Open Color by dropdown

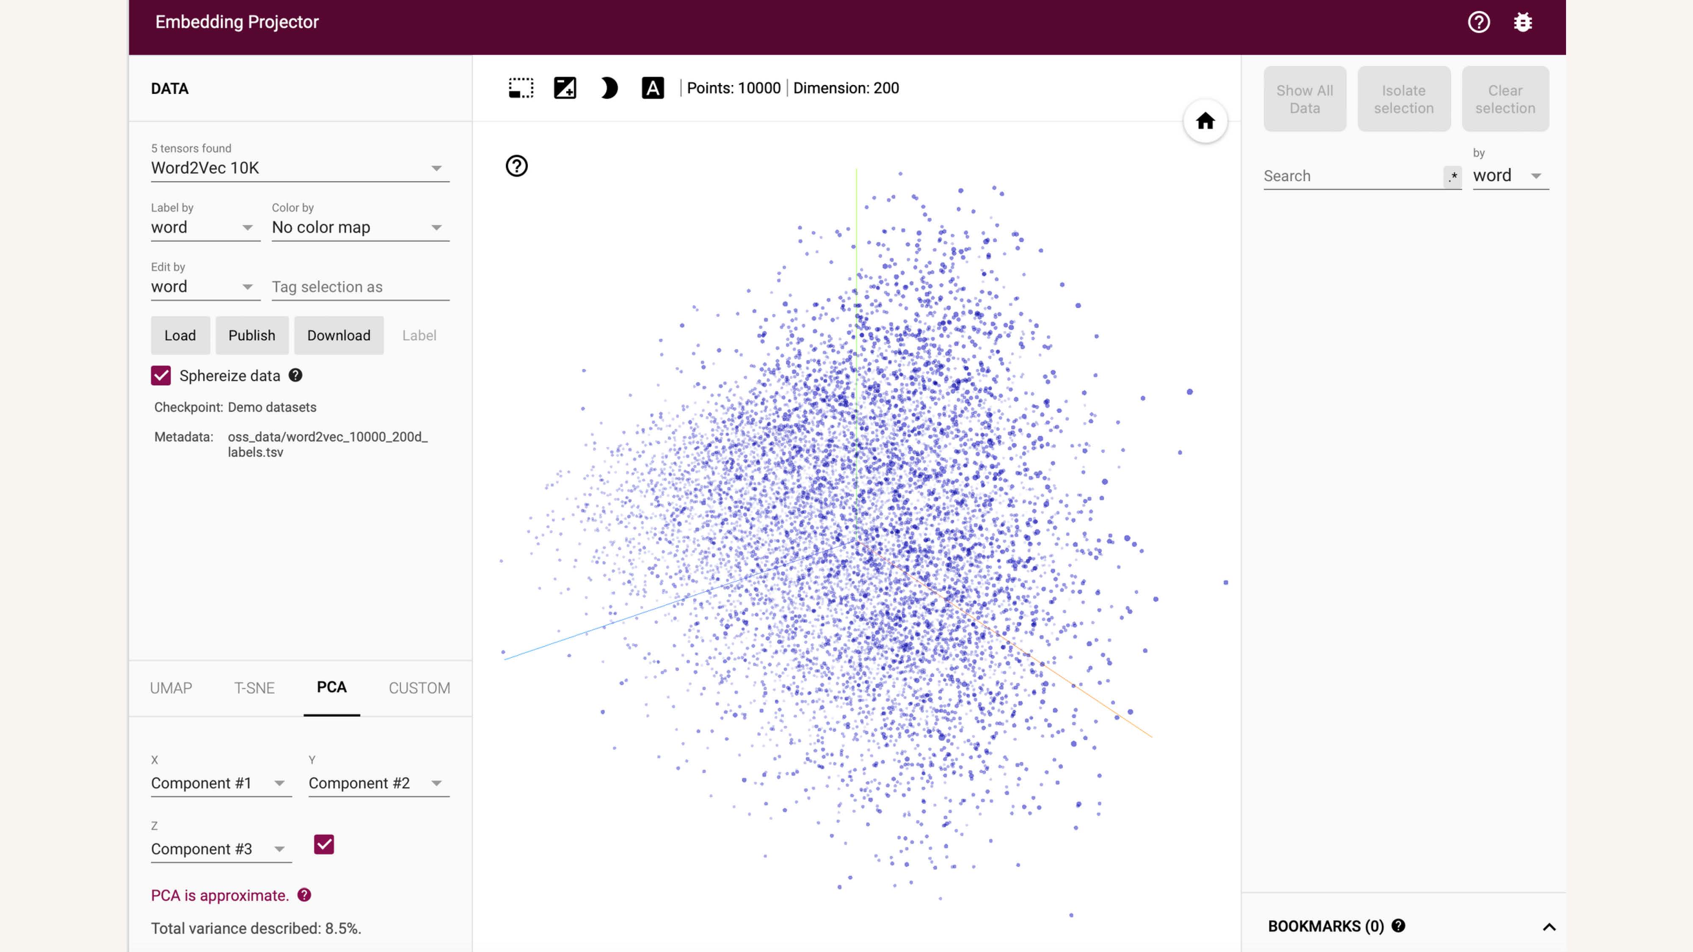(x=360, y=227)
